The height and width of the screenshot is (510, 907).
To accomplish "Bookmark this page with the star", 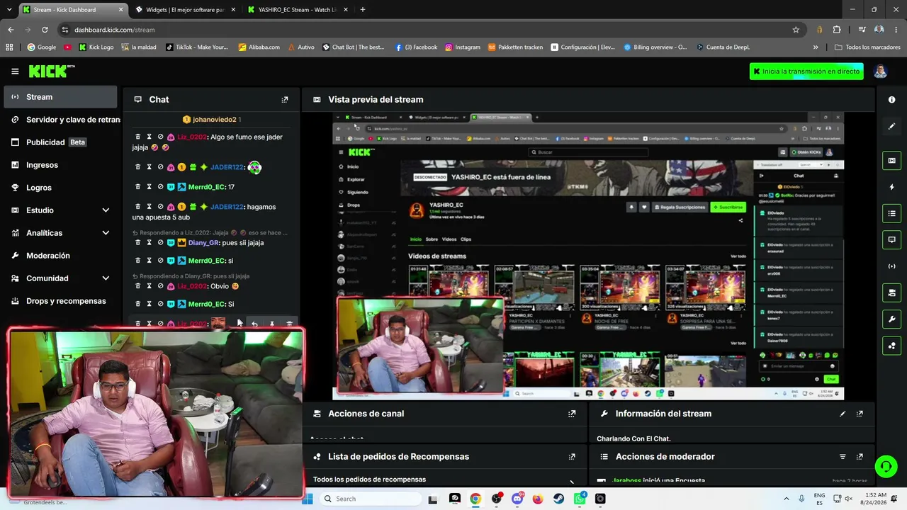I will (x=796, y=30).
